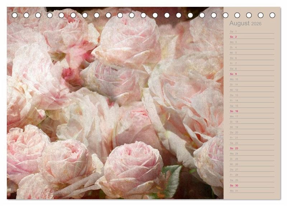This screenshot has width=287, height=206.
Task: Select Sunday 2 in the calendar
Action: (x=251, y=37)
